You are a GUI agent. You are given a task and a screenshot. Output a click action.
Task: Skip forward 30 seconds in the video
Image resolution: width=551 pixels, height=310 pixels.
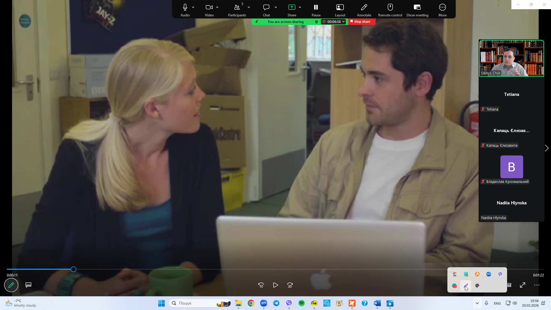click(x=290, y=285)
